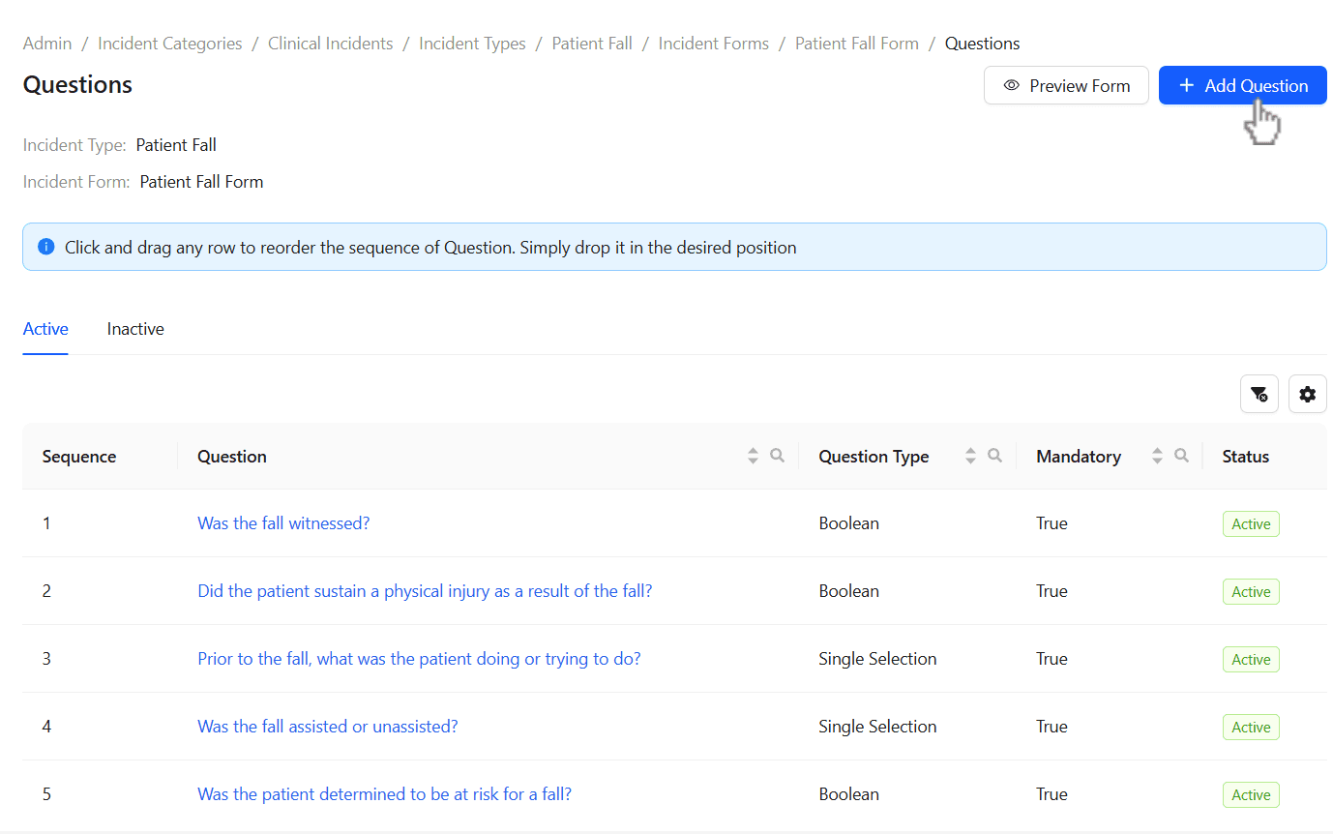Click the Add Question button

(x=1242, y=85)
